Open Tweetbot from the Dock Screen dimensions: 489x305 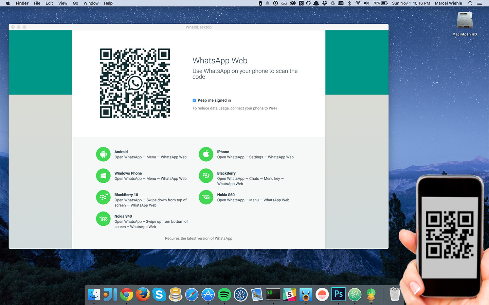(306, 294)
